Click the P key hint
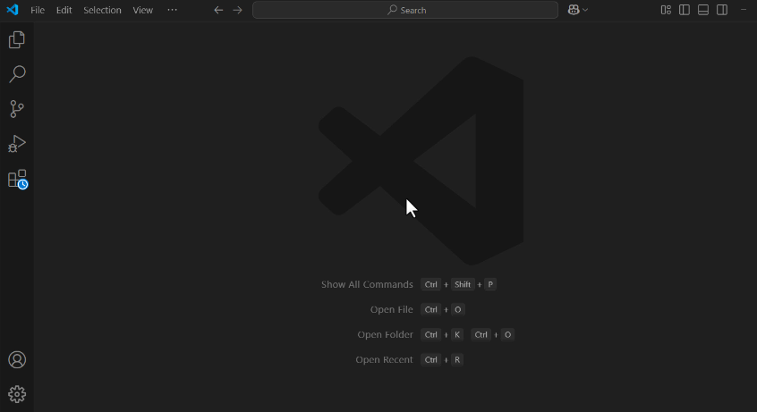Viewport: 757px width, 412px height. (490, 284)
